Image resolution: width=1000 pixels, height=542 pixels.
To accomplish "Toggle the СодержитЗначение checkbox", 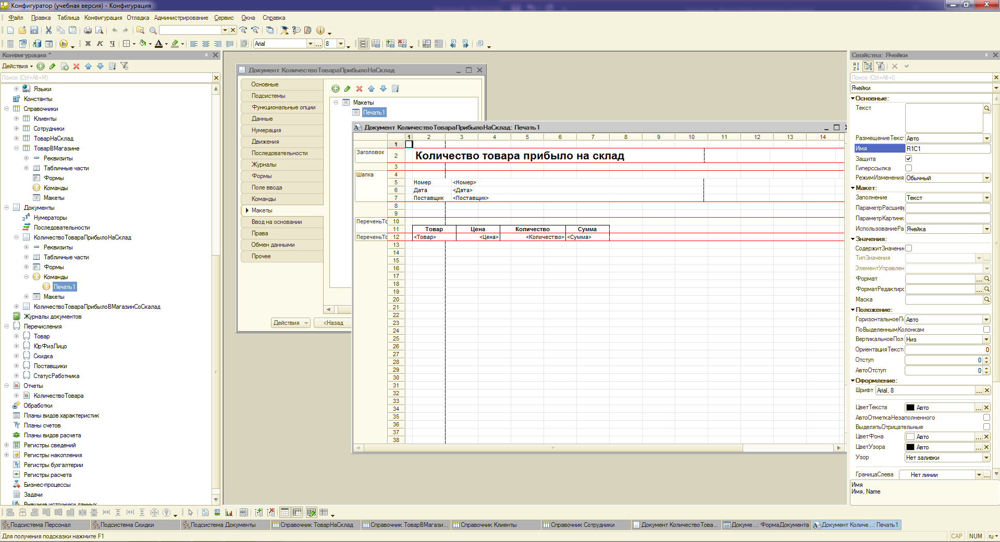I will point(909,248).
